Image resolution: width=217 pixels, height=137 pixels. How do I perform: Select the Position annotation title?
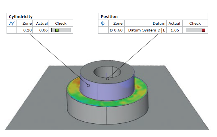tap(109, 17)
